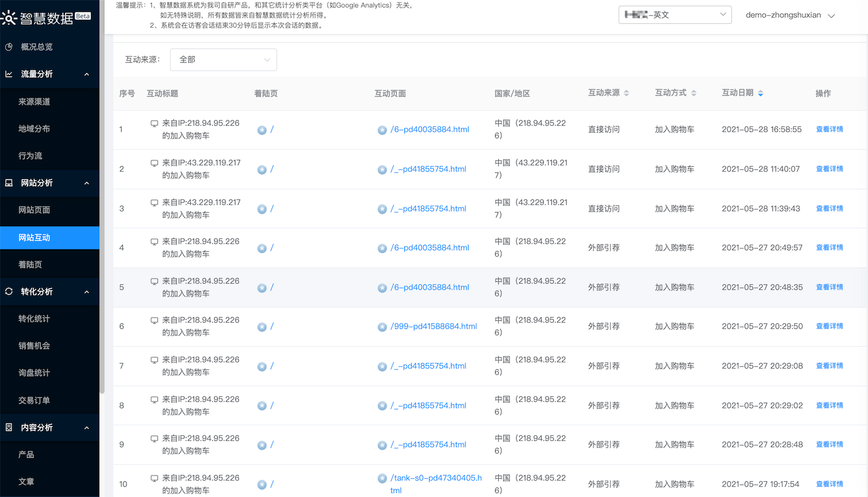Click the sort icon on 互动来源 column
Screen dimensions: 868x497
pyautogui.click(x=626, y=93)
